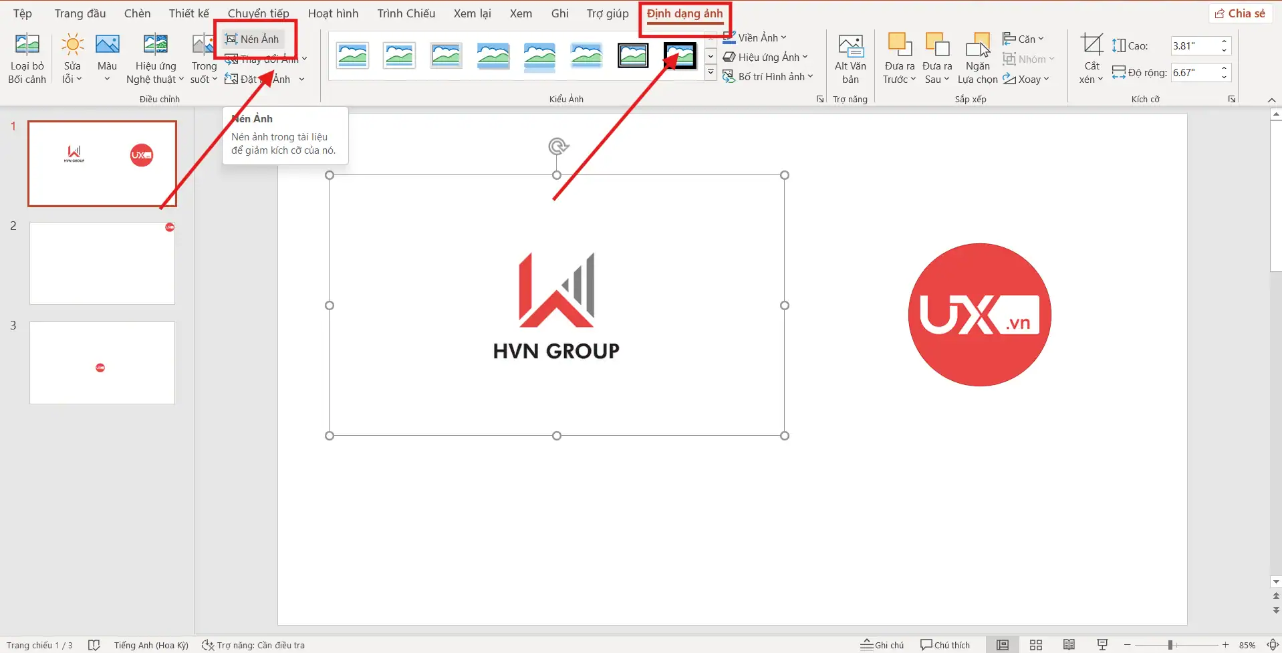Screen dimensions: 1282x653
Task: Start slideshow from status bar icon
Action: pos(1103,645)
